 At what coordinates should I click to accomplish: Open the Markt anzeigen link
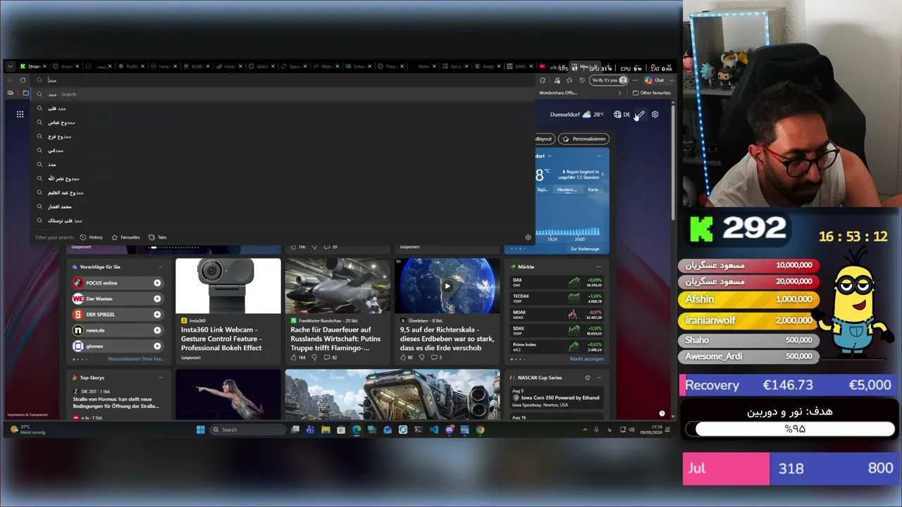click(587, 359)
